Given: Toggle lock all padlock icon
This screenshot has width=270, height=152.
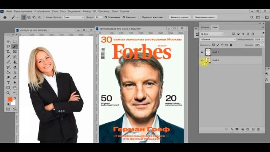Looking at the screenshot, I should (231, 45).
